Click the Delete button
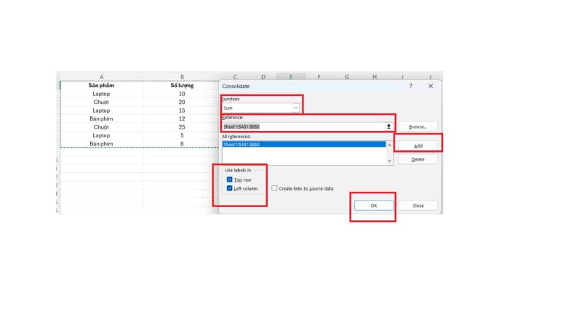This screenshot has height=327, width=582. (418, 159)
